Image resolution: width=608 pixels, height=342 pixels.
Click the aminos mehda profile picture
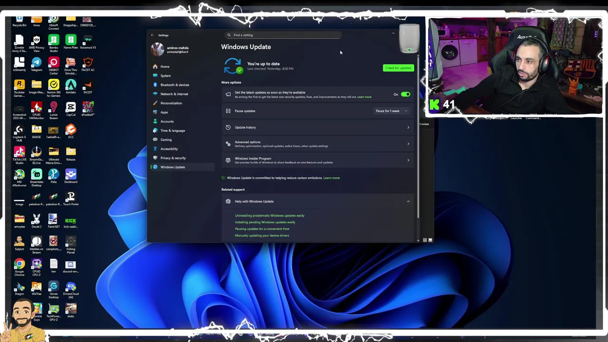click(x=158, y=49)
